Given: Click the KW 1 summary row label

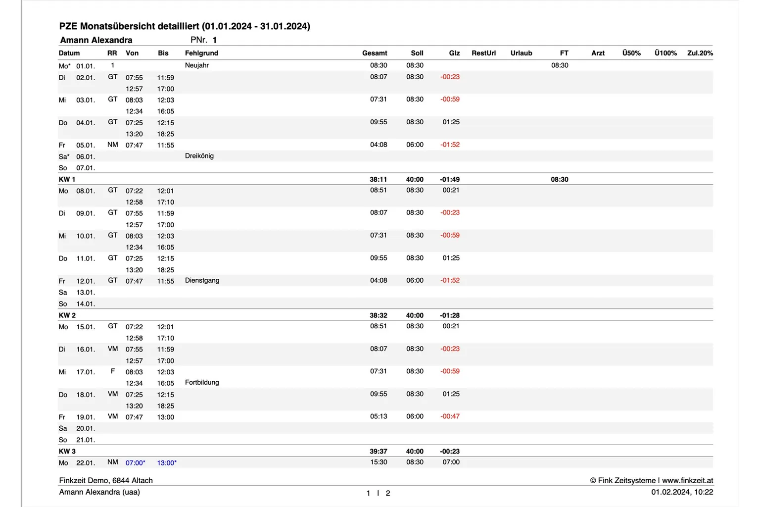Looking at the screenshot, I should pos(67,179).
